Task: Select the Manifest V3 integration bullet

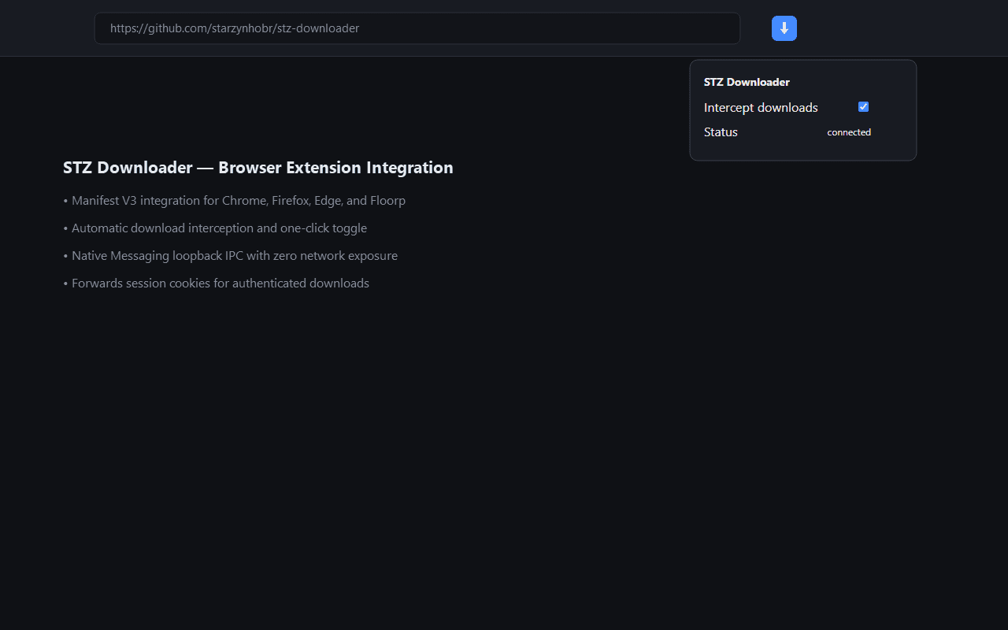Action: 235,201
